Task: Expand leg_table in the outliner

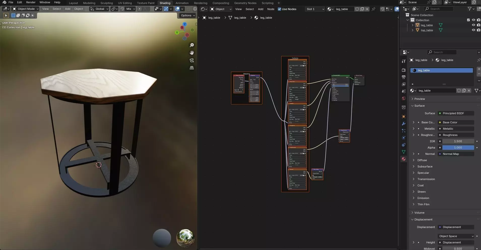Action: click(x=412, y=25)
